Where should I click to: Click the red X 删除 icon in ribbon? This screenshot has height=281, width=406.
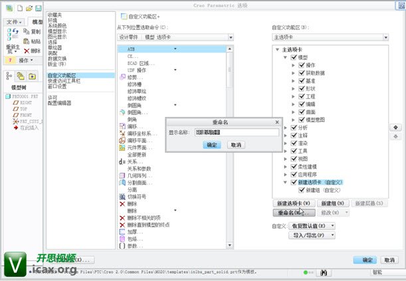(x=27, y=51)
